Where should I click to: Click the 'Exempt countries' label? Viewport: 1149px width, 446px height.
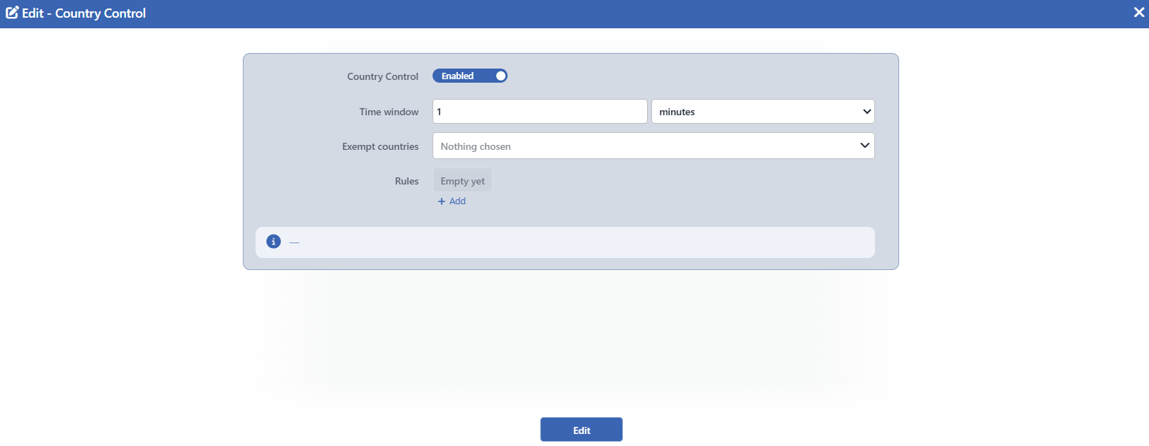coord(380,146)
